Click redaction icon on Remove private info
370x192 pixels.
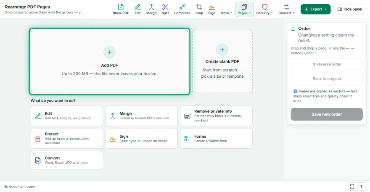pyautogui.click(x=187, y=116)
